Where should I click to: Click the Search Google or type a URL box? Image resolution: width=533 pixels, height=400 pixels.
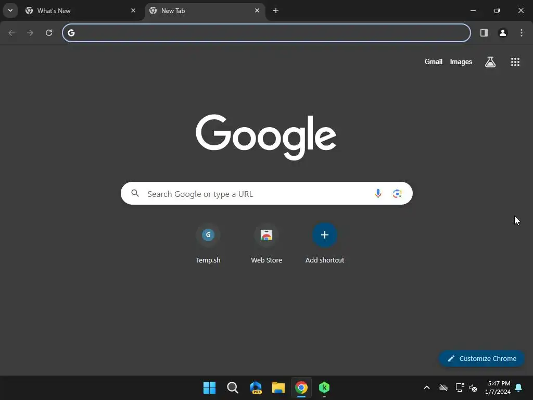(266, 194)
